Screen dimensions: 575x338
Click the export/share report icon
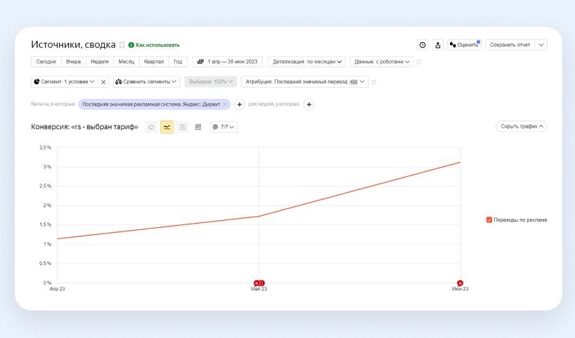click(438, 45)
